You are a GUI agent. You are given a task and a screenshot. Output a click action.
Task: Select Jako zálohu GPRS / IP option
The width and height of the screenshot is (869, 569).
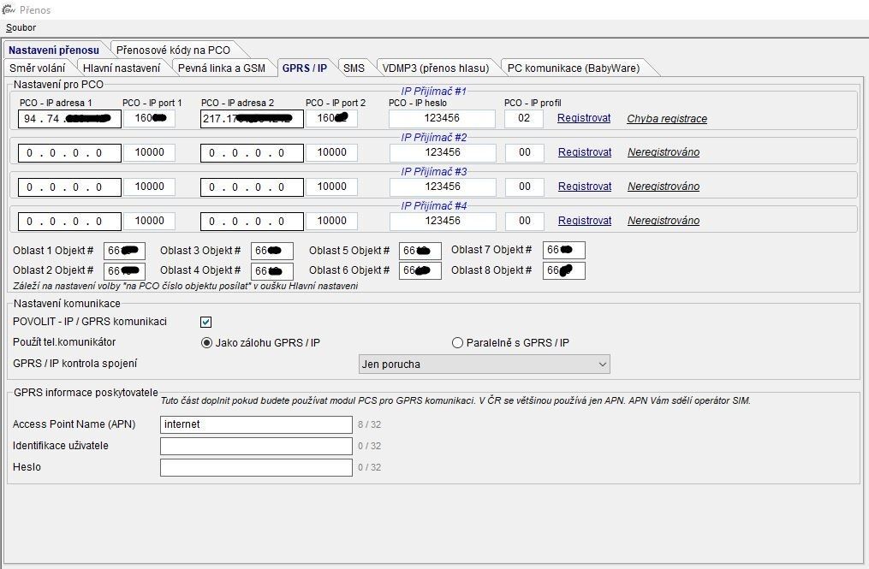click(x=206, y=343)
